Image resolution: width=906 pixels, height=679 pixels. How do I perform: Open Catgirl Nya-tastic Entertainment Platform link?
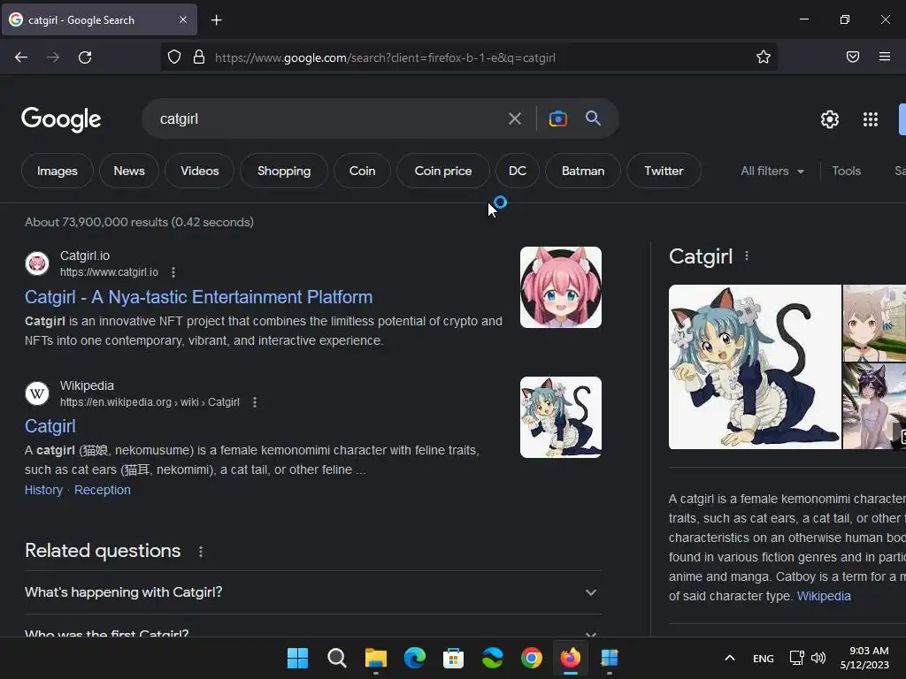[198, 297]
